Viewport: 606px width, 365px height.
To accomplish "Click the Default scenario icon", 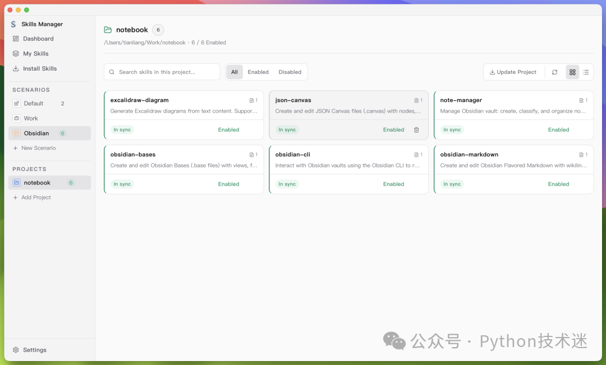I will (17, 104).
